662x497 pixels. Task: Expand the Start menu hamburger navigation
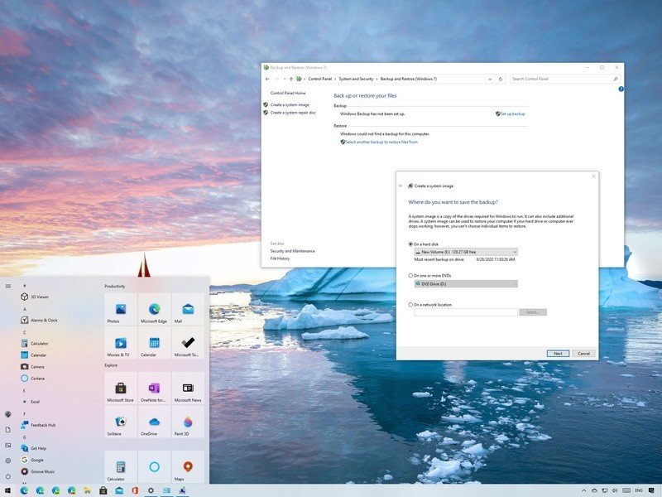(x=7, y=286)
